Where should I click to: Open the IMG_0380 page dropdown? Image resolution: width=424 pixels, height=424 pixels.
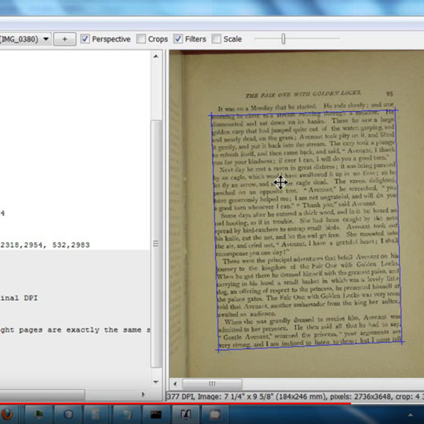pos(46,39)
